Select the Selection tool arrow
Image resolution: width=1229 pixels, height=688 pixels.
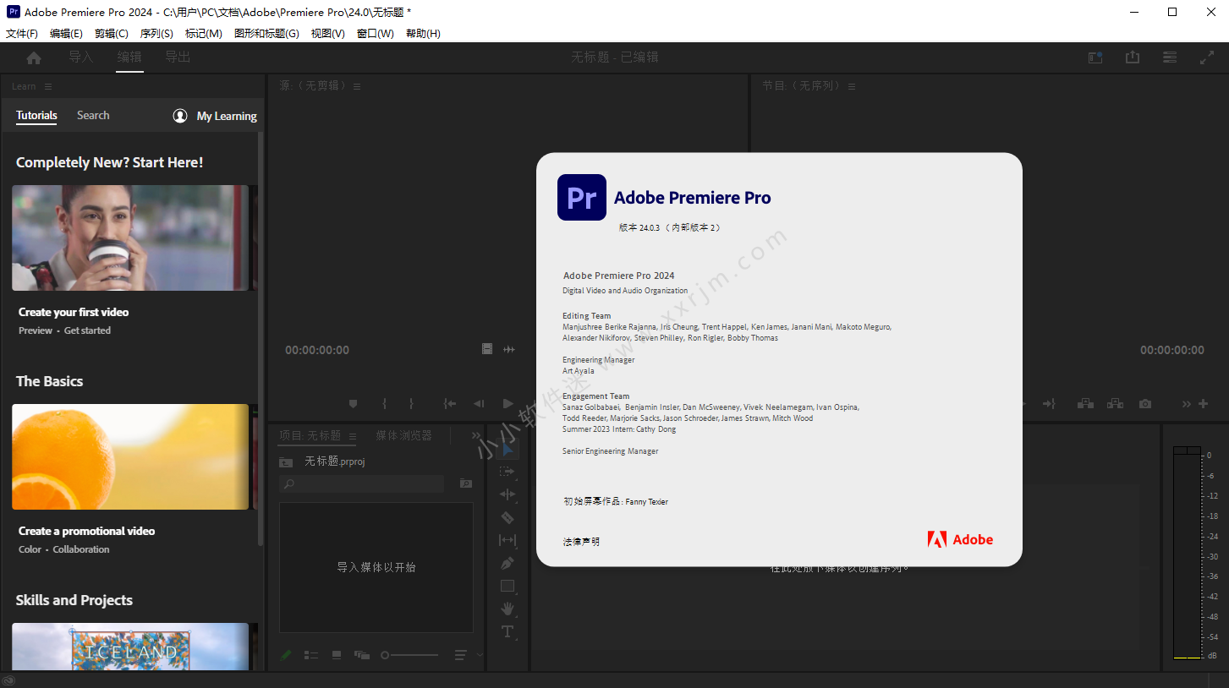pos(508,449)
